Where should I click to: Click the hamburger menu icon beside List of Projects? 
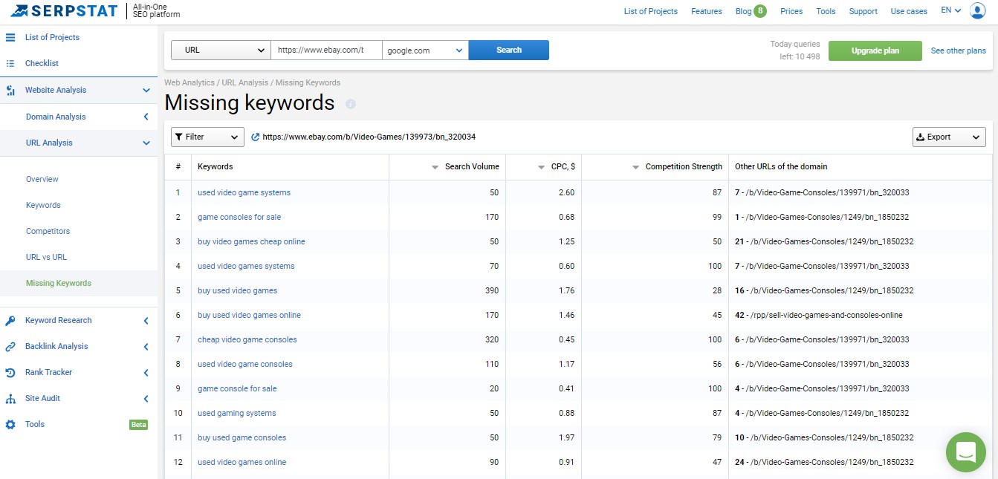(10, 37)
